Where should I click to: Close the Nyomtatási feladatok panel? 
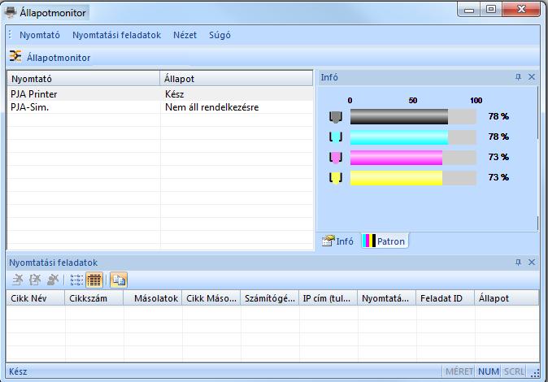coord(532,263)
